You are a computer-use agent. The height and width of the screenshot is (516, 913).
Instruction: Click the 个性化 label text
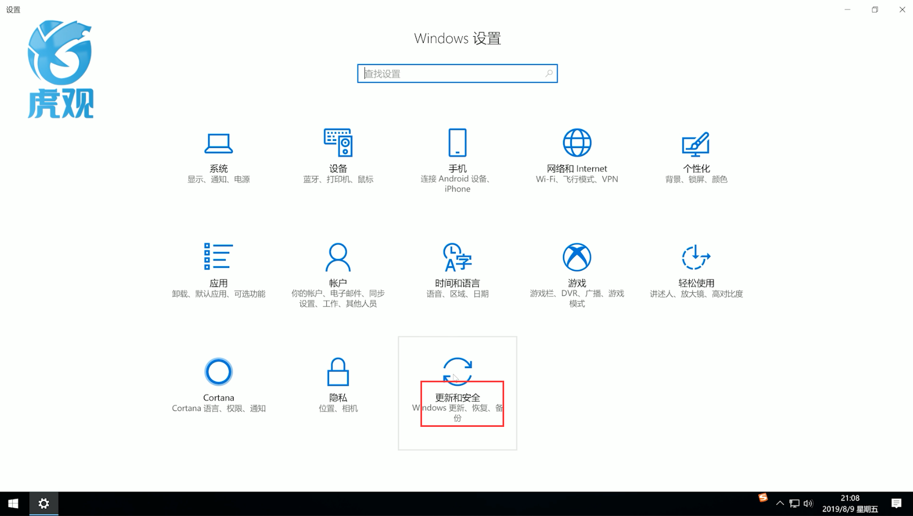tap(696, 168)
